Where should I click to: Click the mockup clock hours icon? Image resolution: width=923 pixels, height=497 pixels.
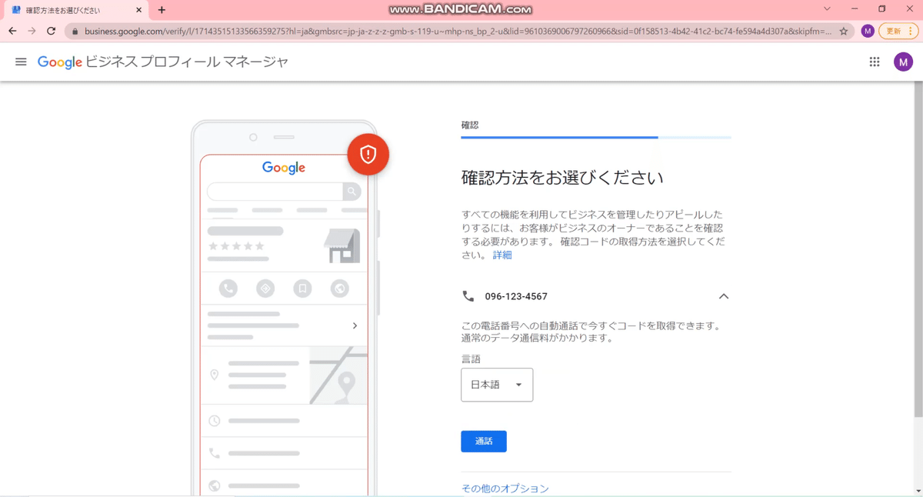(215, 421)
